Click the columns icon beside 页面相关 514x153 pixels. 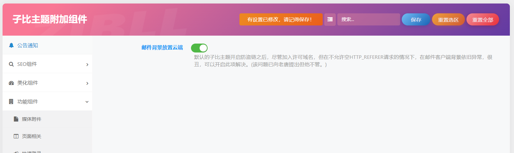(x=16, y=136)
